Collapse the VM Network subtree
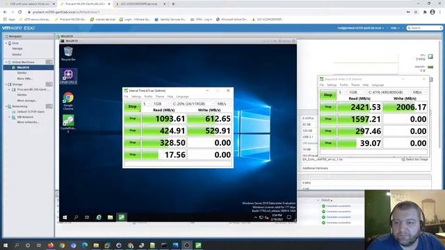The width and height of the screenshot is (445, 250). point(10,117)
